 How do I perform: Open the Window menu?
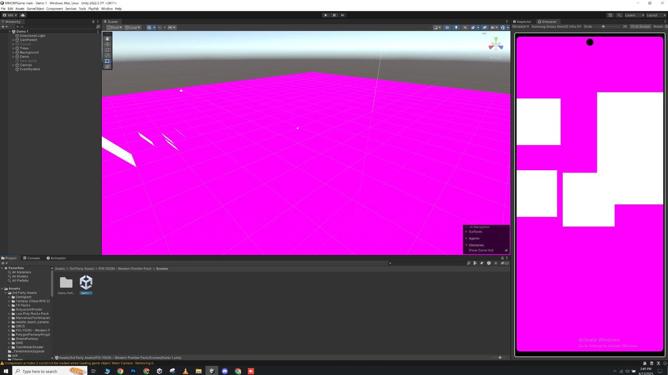(107, 8)
